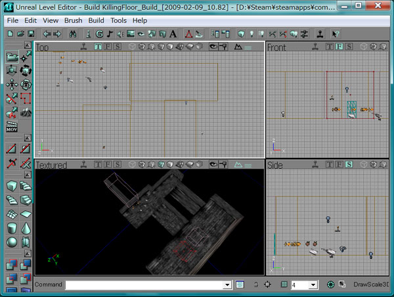Click the Open Map folder icon
394x297 pixels.
[20, 34]
